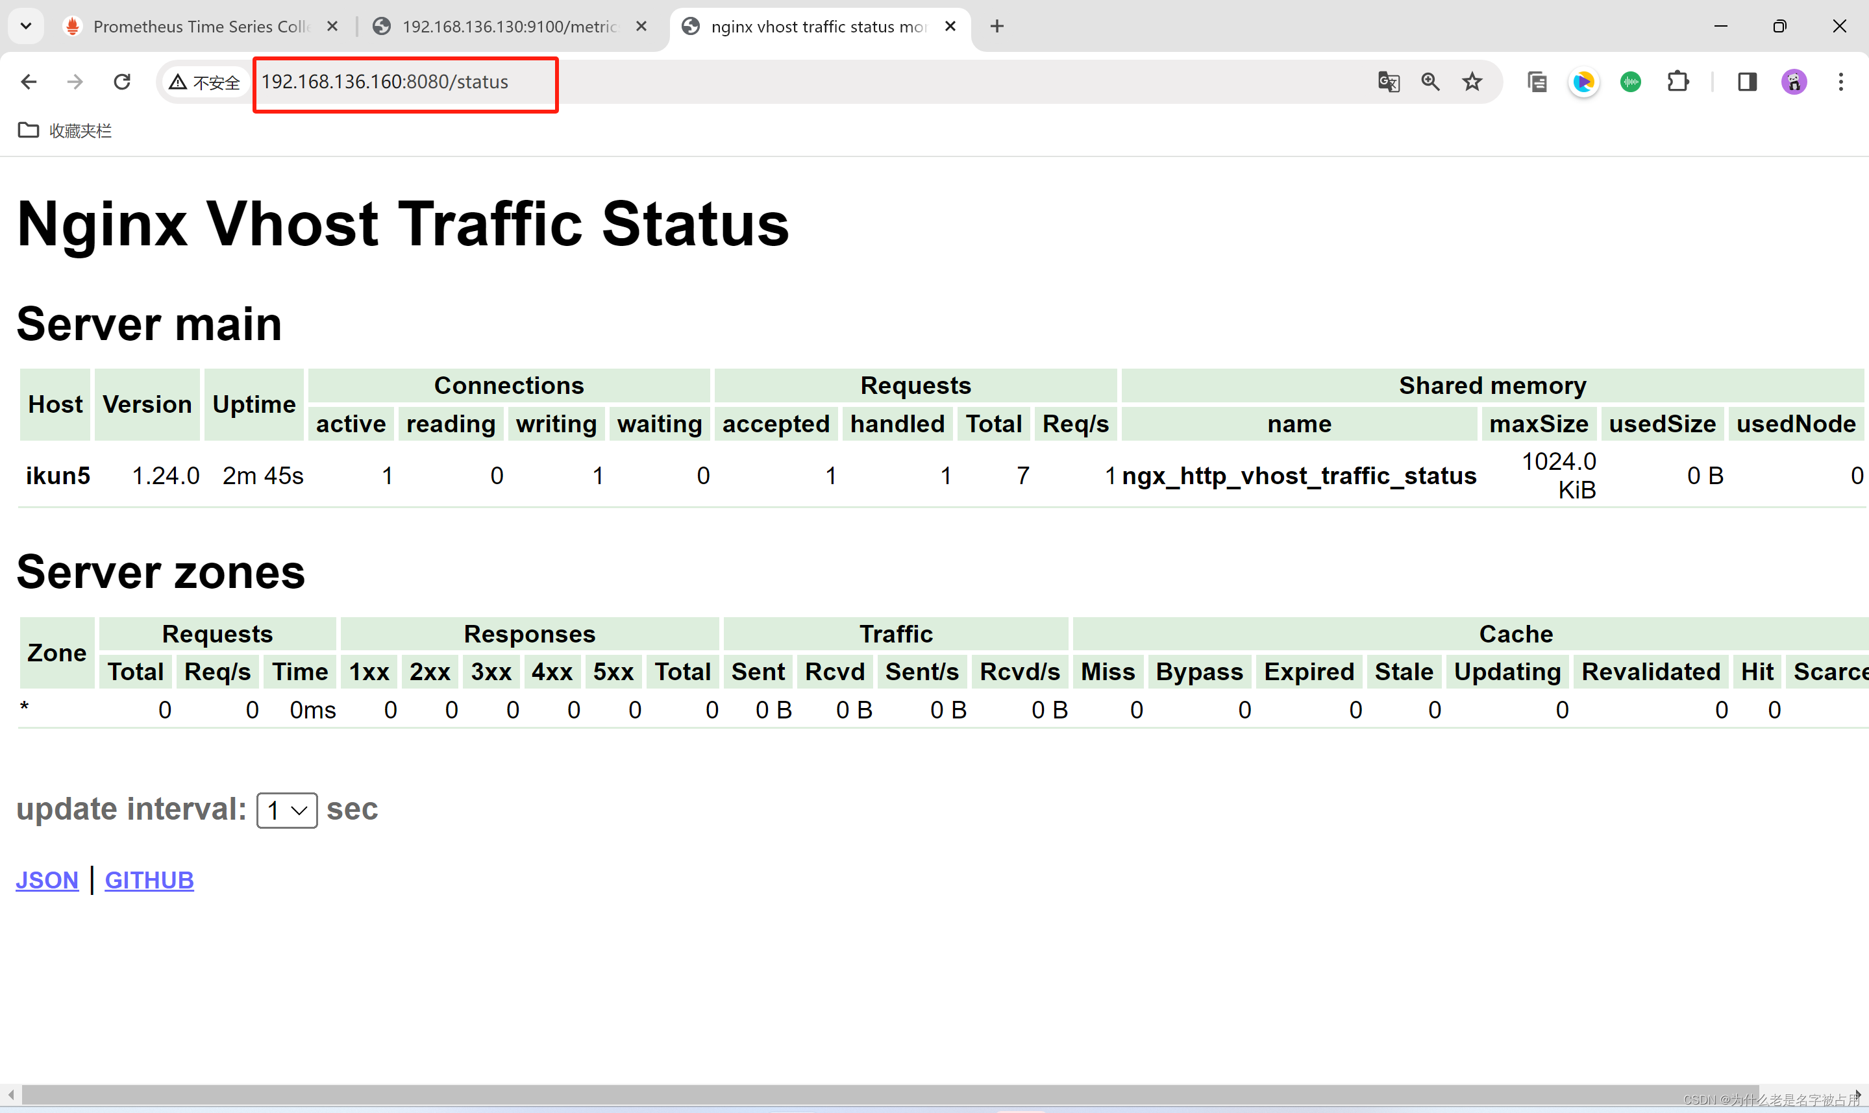Click the version value 1.24.0
This screenshot has height=1113, width=1869.
coord(166,476)
